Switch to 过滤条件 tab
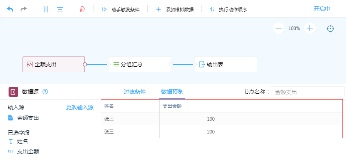This screenshot has height=160, width=346. click(x=134, y=92)
